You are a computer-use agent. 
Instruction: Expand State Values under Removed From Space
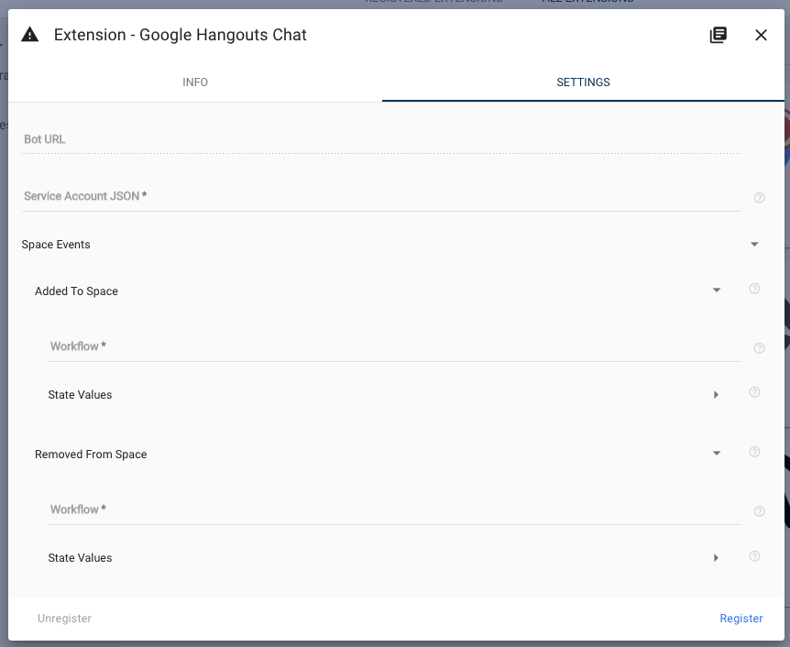[716, 558]
